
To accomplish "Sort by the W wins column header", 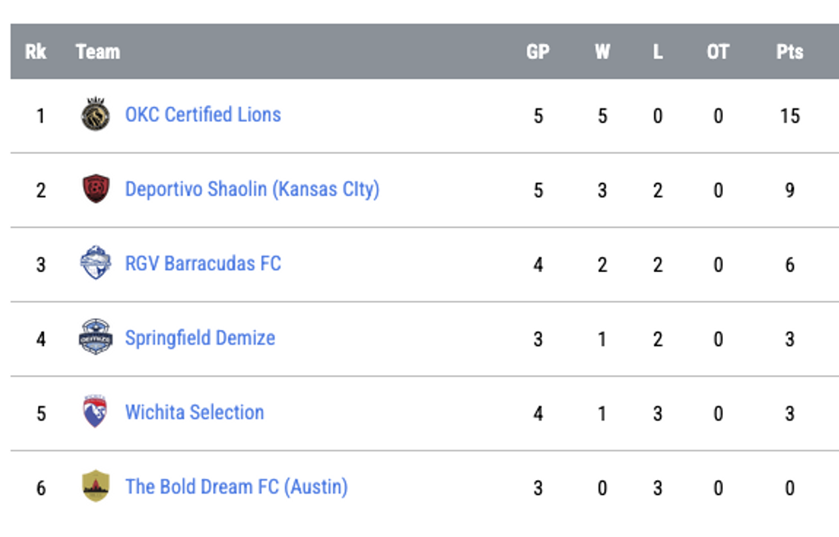I will tap(602, 52).
